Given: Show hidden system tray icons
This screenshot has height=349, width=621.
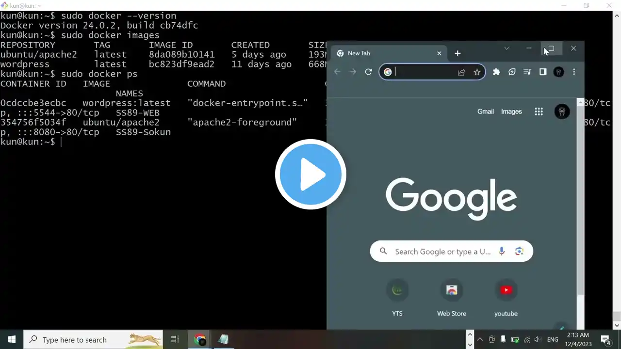Looking at the screenshot, I should (480, 339).
